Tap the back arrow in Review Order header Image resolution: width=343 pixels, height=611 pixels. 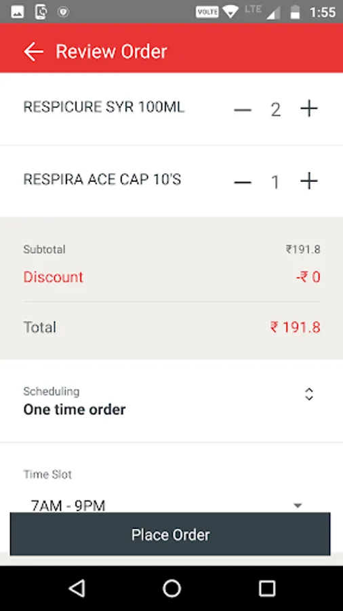point(33,52)
